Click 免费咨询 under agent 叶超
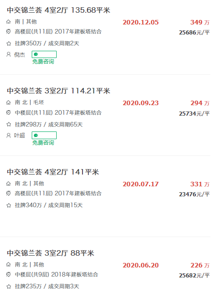The width and height of the screenshot is (223, 301). [x=43, y=143]
